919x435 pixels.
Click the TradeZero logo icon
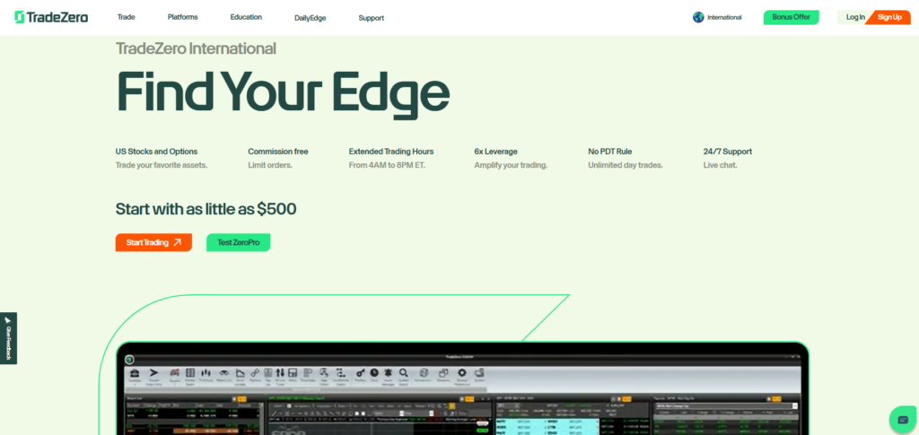point(20,18)
